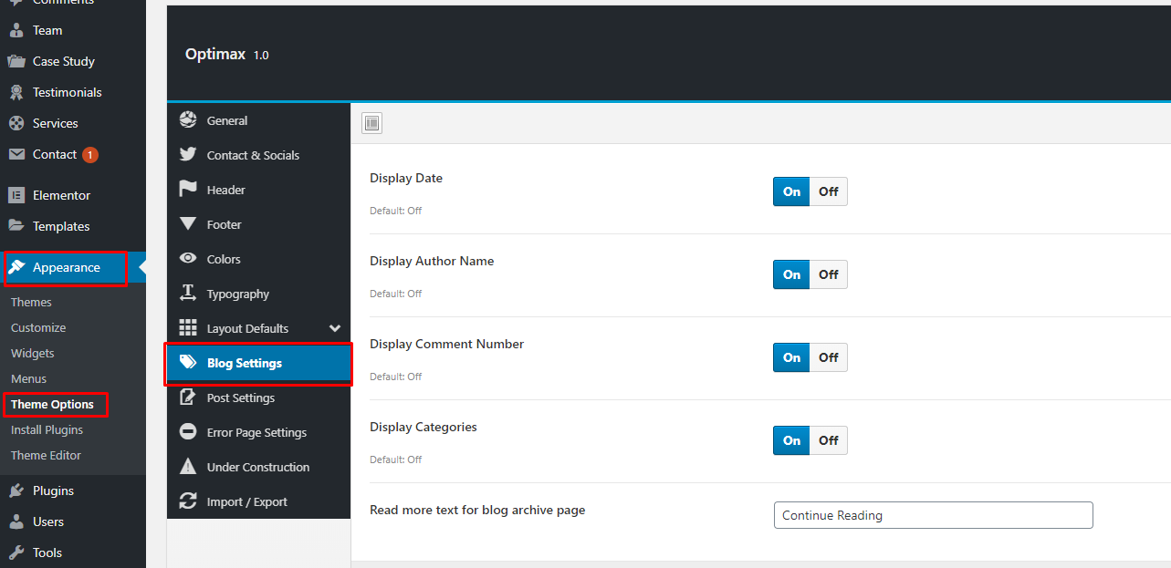Open the Appearance menu

pos(73,267)
